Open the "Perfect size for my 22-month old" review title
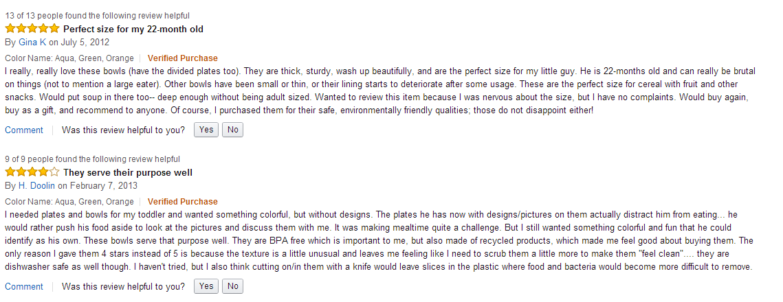 coord(133,29)
